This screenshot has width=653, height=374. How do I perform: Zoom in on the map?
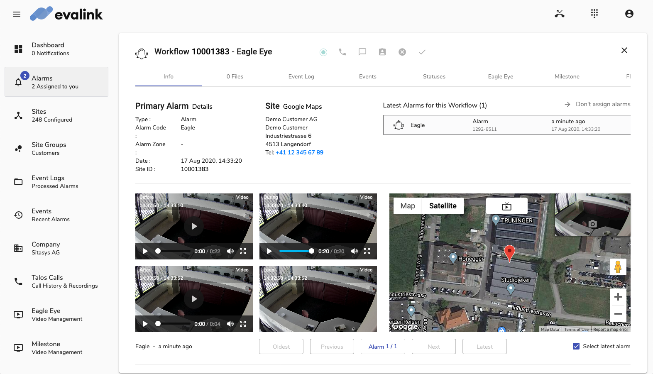(x=618, y=297)
